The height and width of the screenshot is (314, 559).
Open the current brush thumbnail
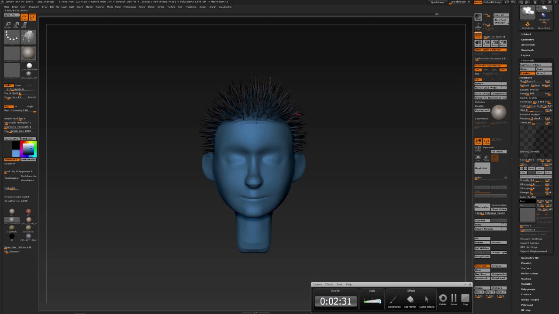[28, 37]
